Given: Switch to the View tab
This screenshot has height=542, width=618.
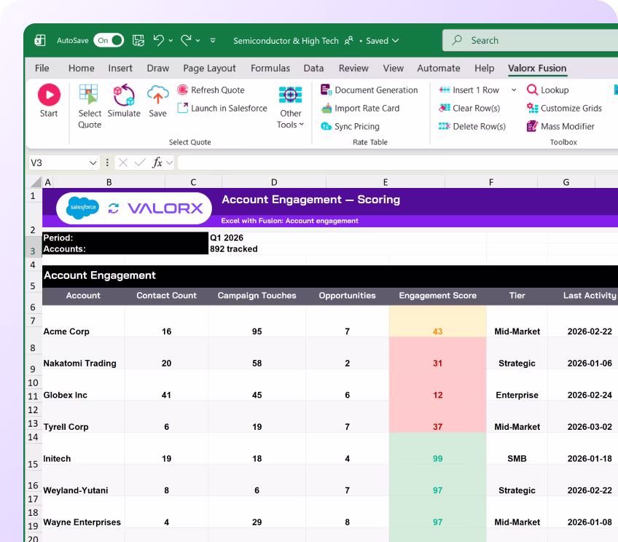Looking at the screenshot, I should point(394,68).
